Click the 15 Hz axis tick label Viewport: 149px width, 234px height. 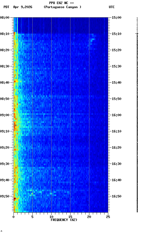click(70, 217)
